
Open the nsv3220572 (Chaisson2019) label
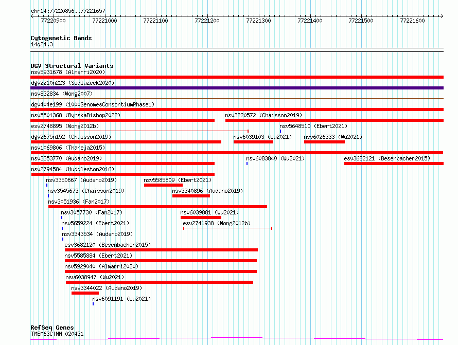pyautogui.click(x=263, y=115)
